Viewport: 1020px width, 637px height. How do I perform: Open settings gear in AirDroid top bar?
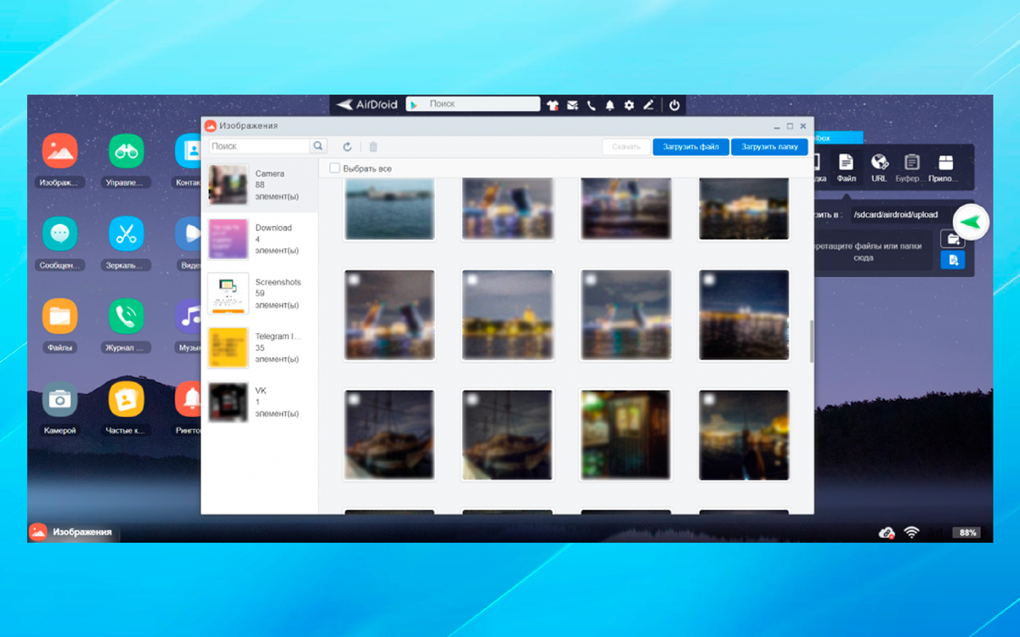(629, 104)
